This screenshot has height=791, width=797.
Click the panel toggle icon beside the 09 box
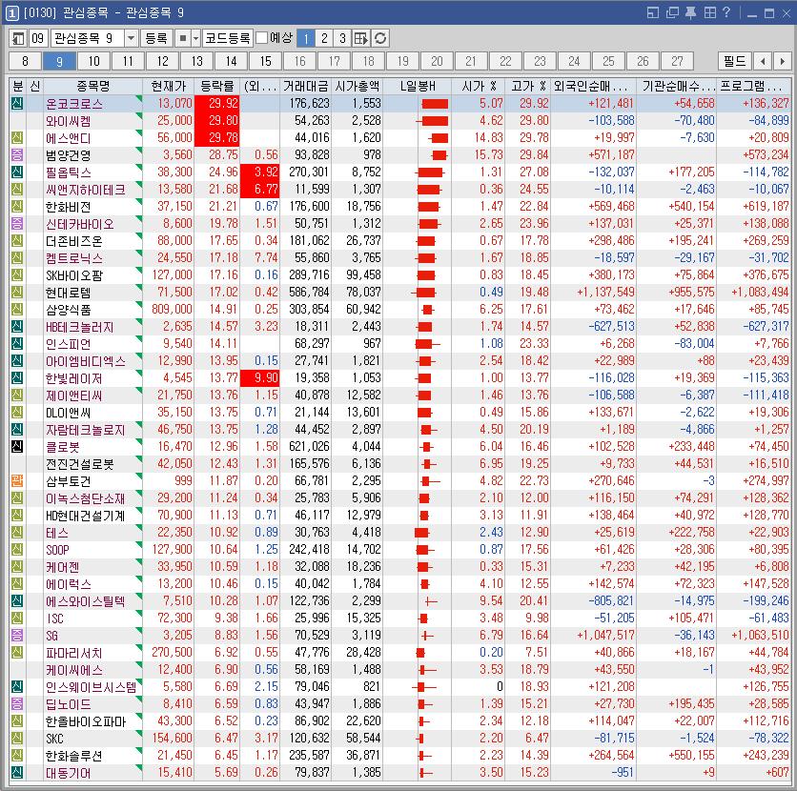[19, 38]
